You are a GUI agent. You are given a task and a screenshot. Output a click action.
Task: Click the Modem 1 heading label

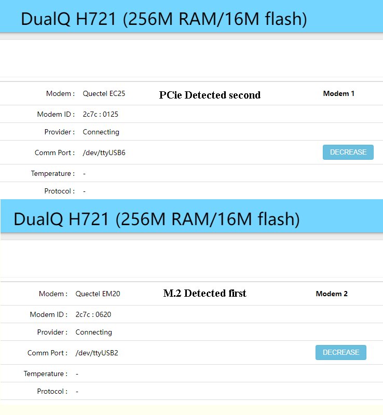(338, 93)
